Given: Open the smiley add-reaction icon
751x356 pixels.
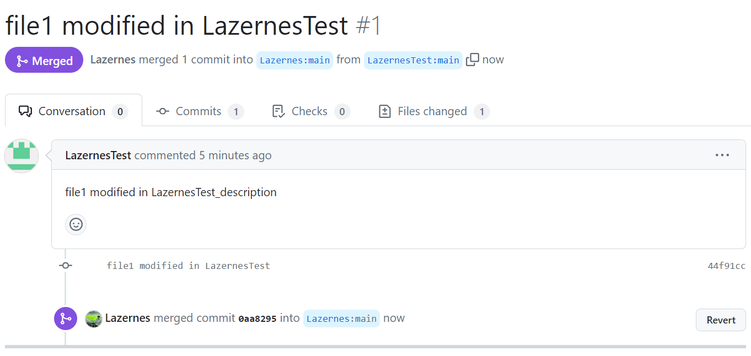Looking at the screenshot, I should [x=76, y=224].
